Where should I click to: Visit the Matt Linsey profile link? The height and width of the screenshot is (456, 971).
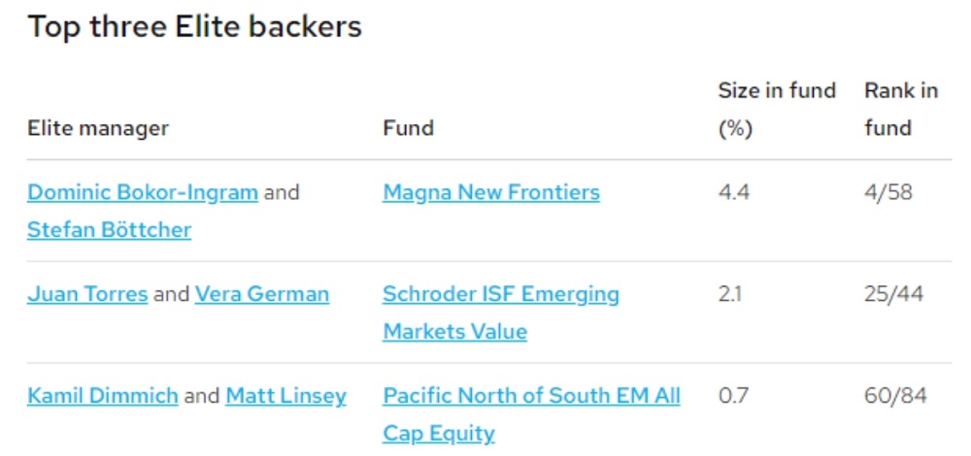coord(286,396)
